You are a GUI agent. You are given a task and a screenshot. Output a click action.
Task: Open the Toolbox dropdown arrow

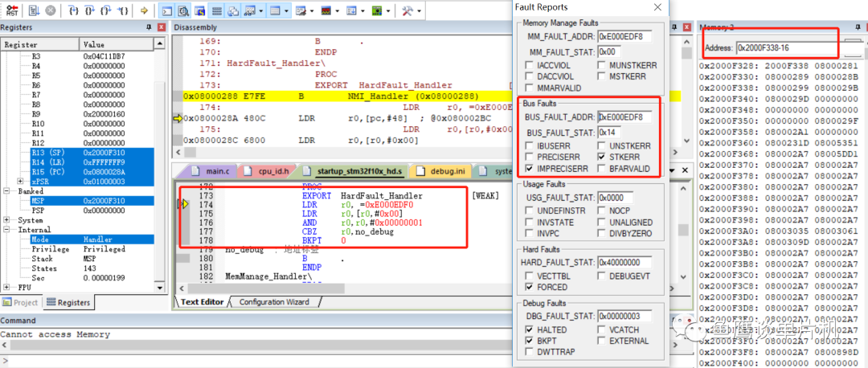click(419, 10)
